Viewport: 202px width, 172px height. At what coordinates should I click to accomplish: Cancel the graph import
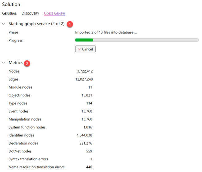coord(85,49)
